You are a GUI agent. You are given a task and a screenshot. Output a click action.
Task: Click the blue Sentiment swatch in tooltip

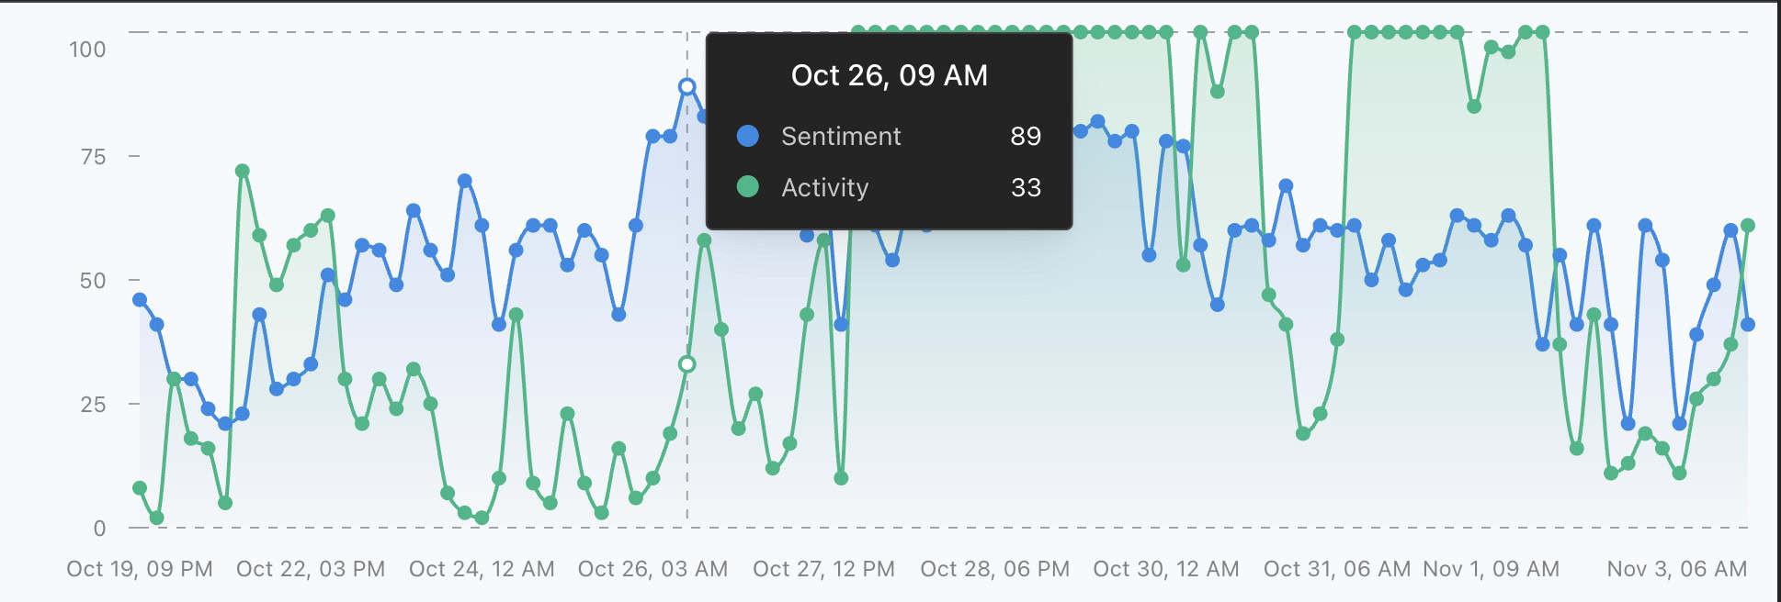coord(748,136)
